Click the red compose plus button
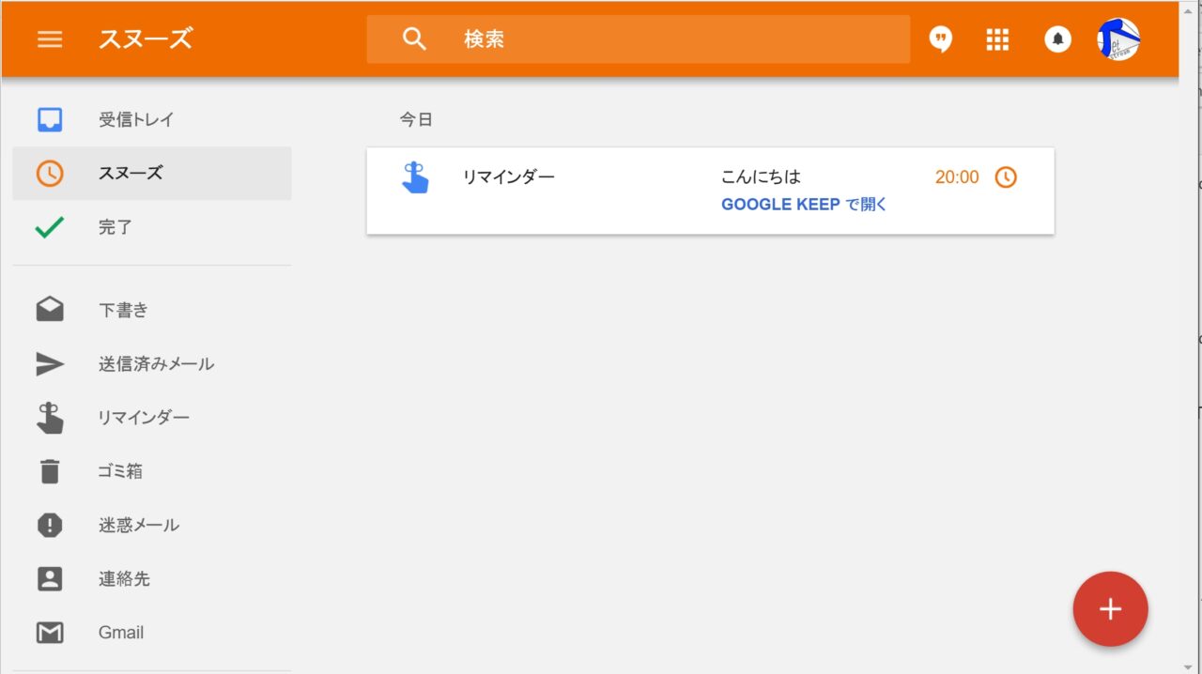The image size is (1202, 674). click(x=1110, y=609)
